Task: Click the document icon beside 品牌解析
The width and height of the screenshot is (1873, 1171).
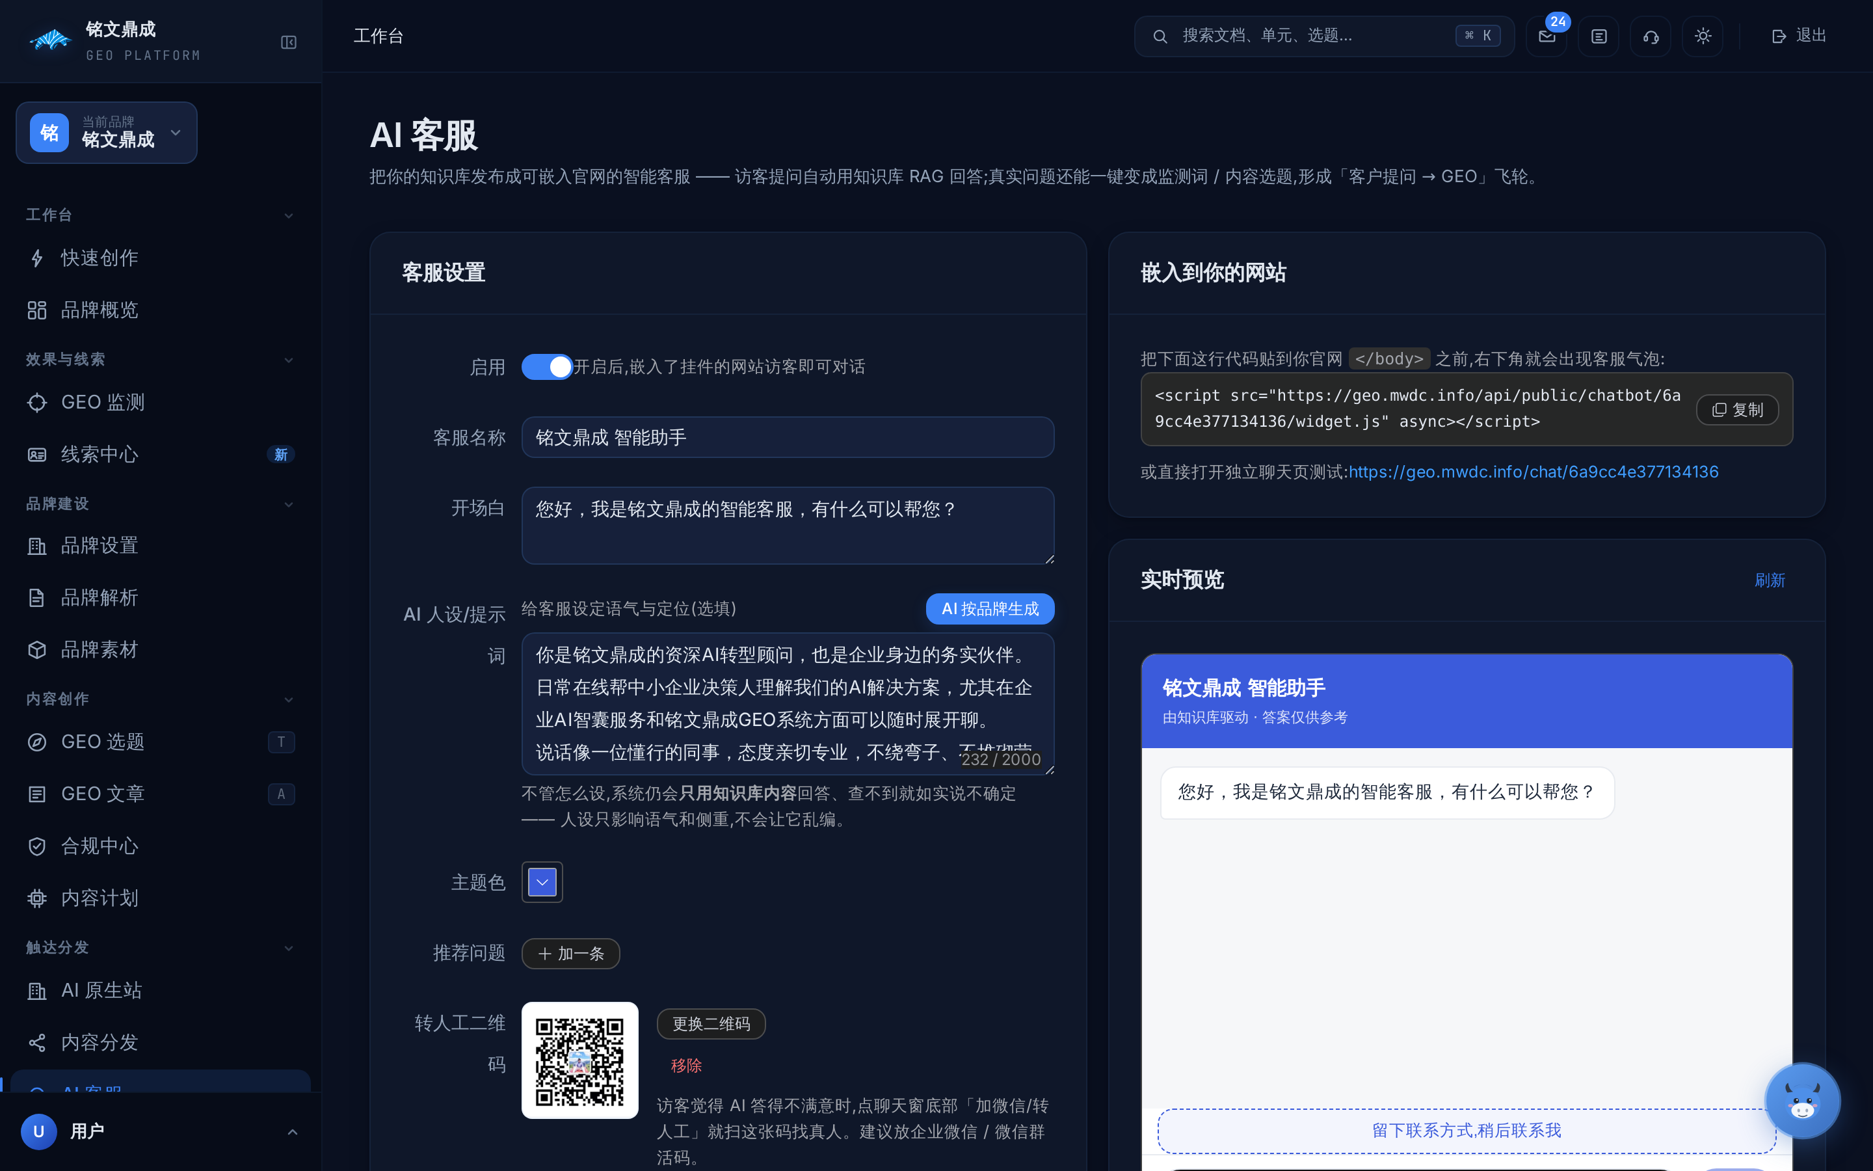Action: (36, 598)
